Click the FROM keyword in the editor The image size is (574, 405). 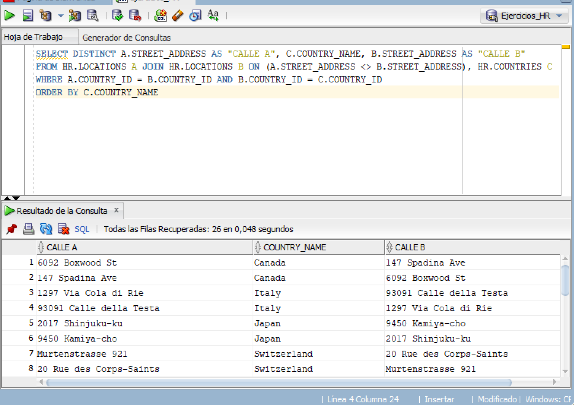[x=46, y=66]
